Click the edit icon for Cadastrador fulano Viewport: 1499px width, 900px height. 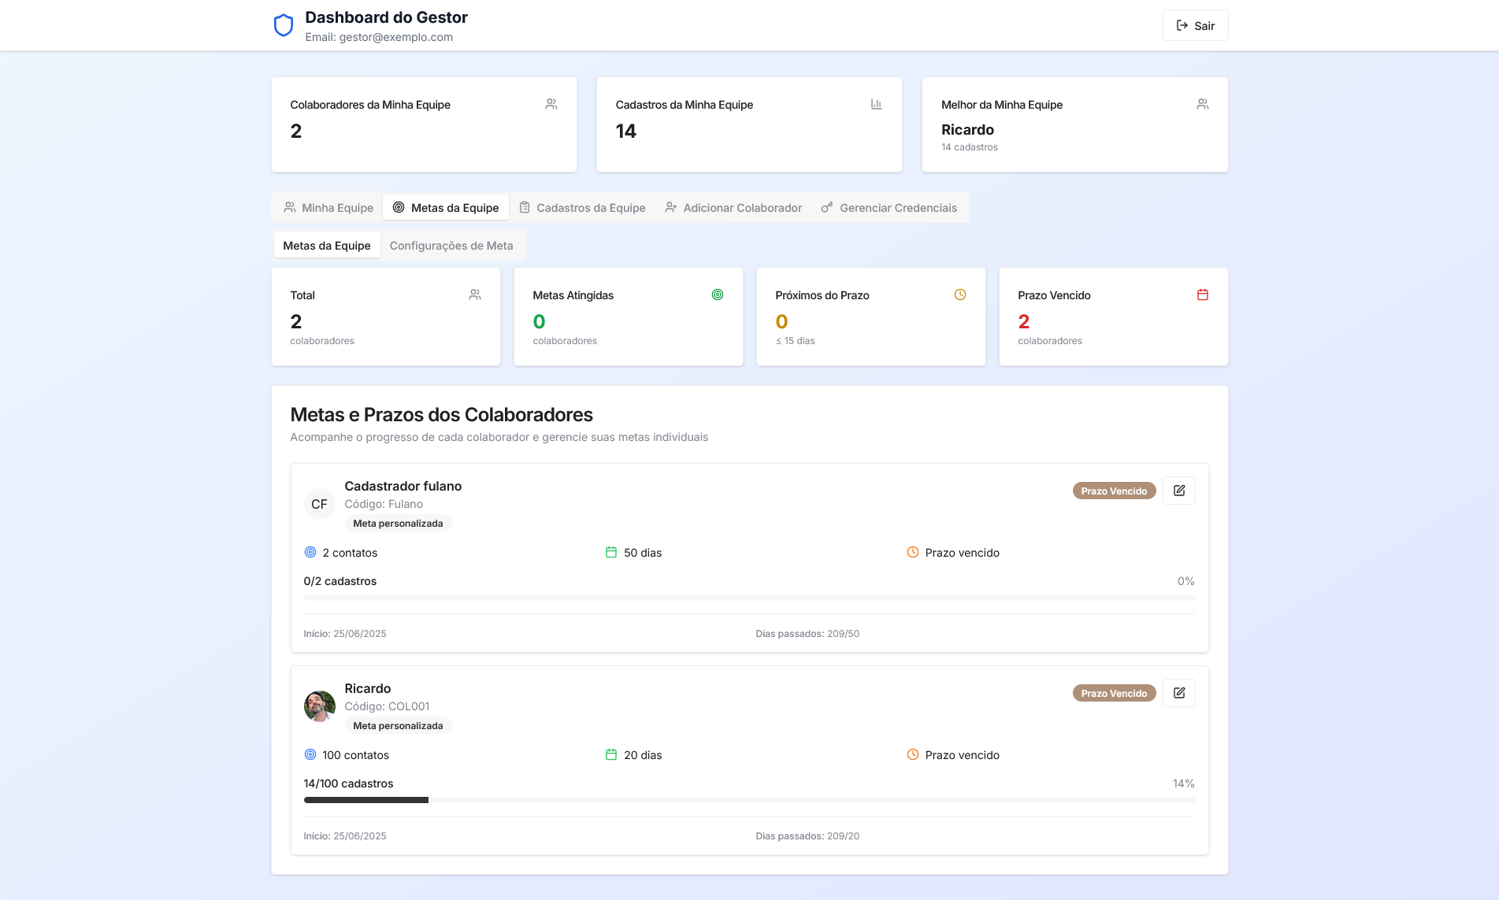tap(1178, 491)
